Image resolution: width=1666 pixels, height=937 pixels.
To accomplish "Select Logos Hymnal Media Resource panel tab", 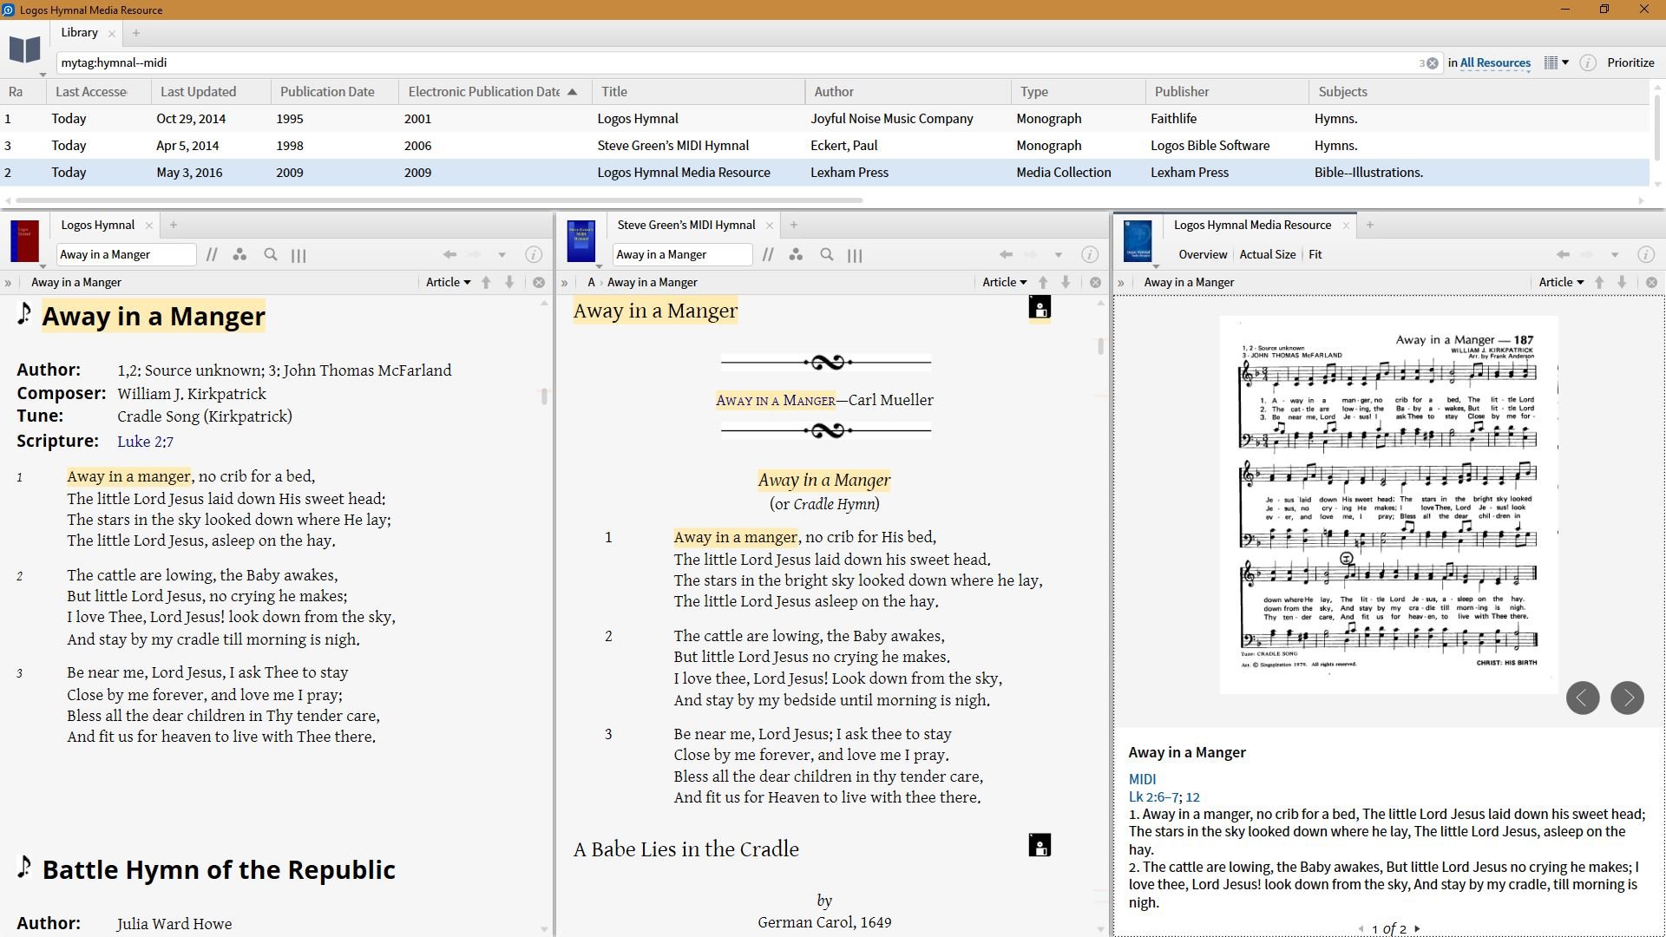I will [1252, 226].
